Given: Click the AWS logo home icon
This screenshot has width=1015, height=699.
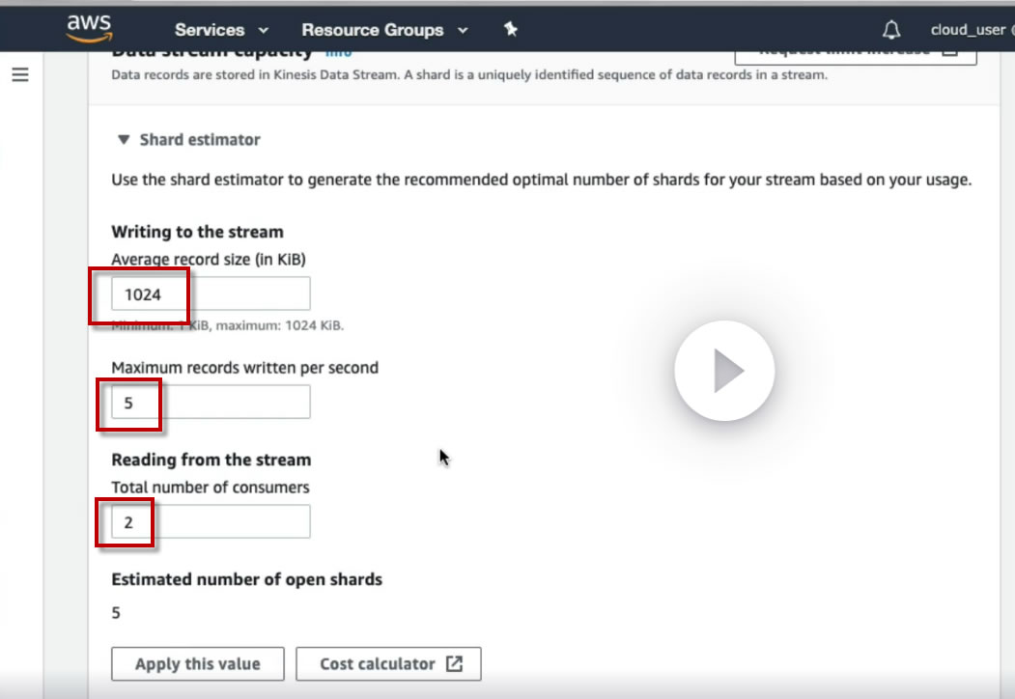Looking at the screenshot, I should click(91, 28).
